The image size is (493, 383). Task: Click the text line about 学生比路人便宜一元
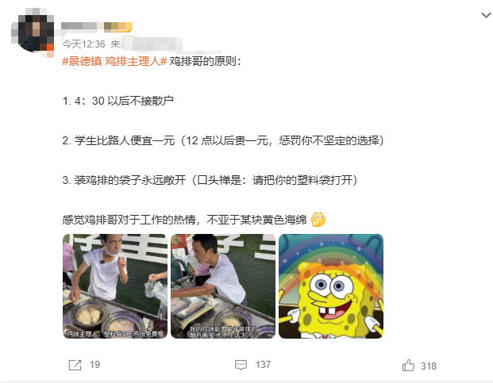(223, 140)
